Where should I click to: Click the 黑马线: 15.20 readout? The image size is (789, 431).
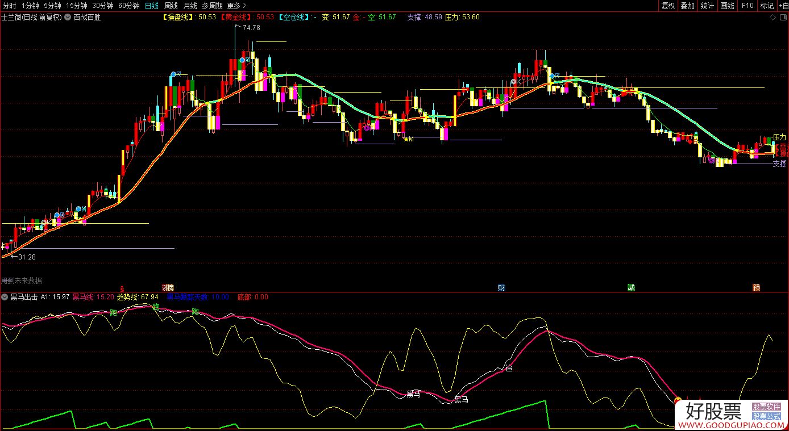(x=94, y=297)
